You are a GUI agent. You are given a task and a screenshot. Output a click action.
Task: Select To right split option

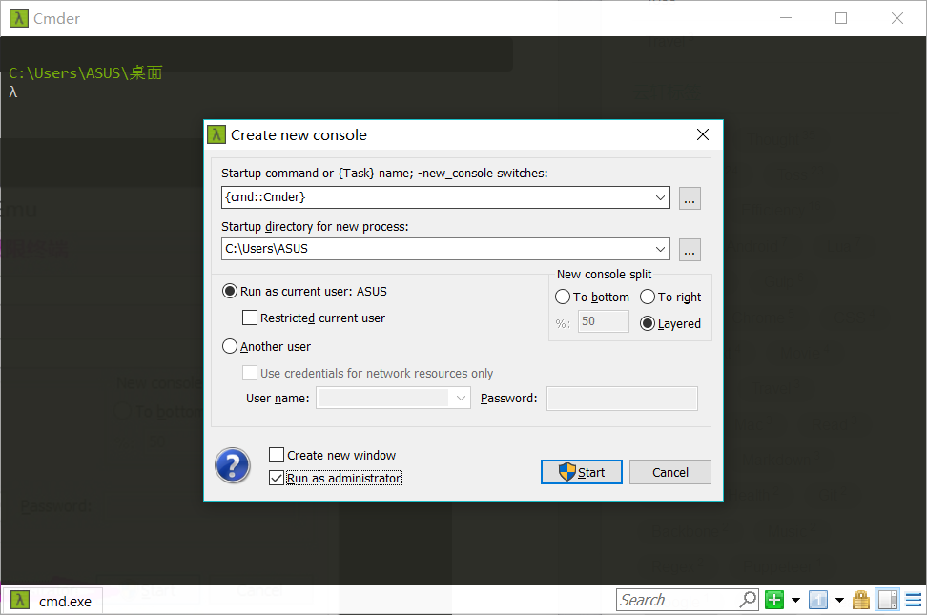tap(648, 297)
